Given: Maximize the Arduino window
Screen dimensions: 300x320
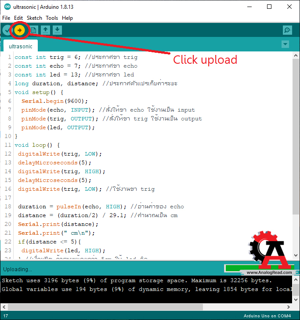Looking at the screenshot, I should pyautogui.click(x=269, y=7).
